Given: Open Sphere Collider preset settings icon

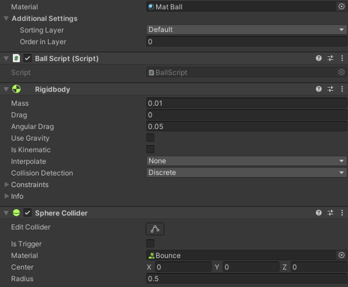Looking at the screenshot, I should click(330, 212).
